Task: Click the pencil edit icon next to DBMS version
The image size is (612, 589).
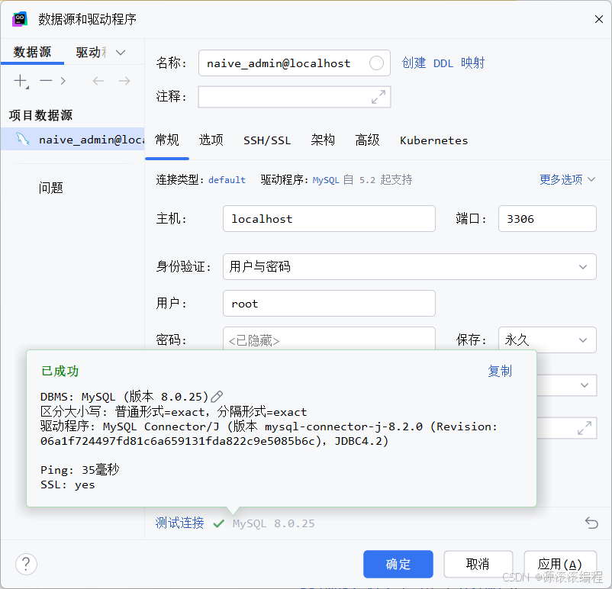Action: tap(217, 397)
